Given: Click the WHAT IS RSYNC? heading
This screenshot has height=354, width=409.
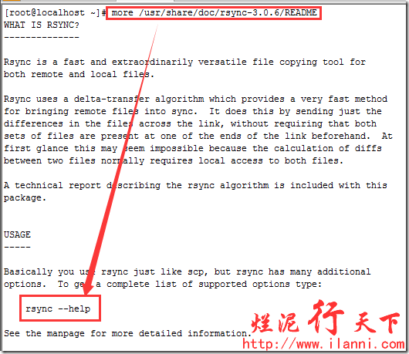Looking at the screenshot, I should pyautogui.click(x=41, y=25).
